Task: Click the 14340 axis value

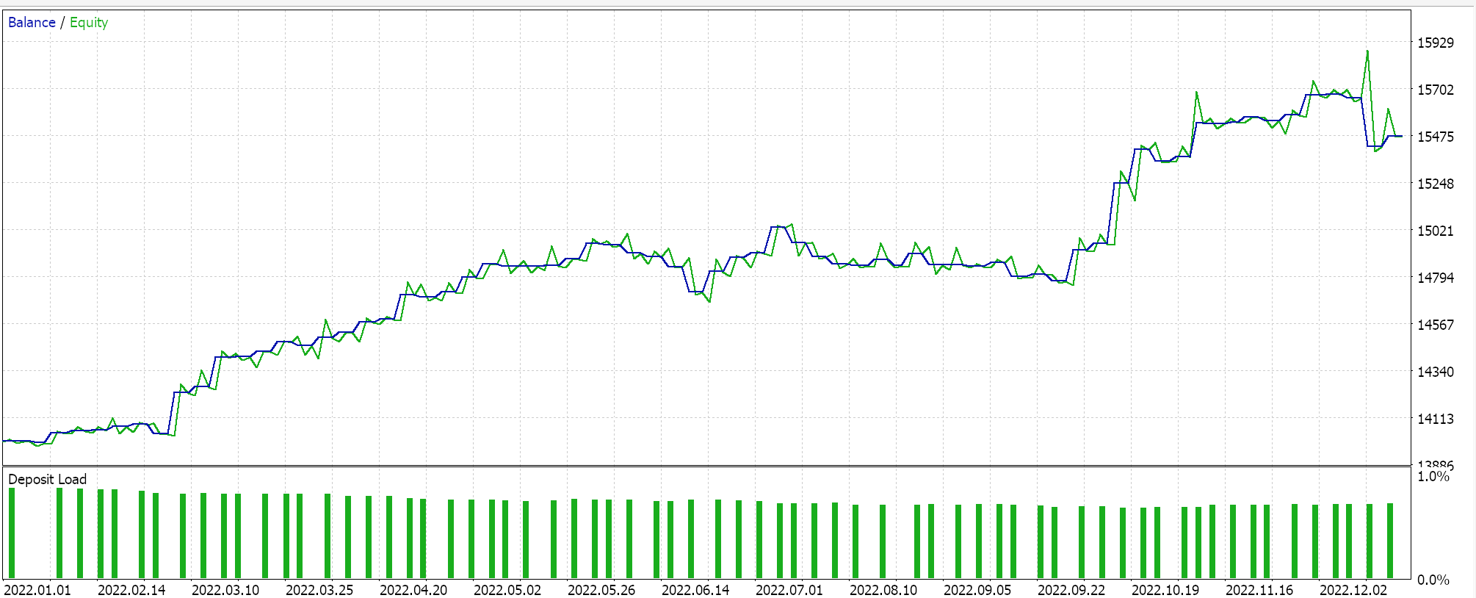Action: tap(1435, 372)
